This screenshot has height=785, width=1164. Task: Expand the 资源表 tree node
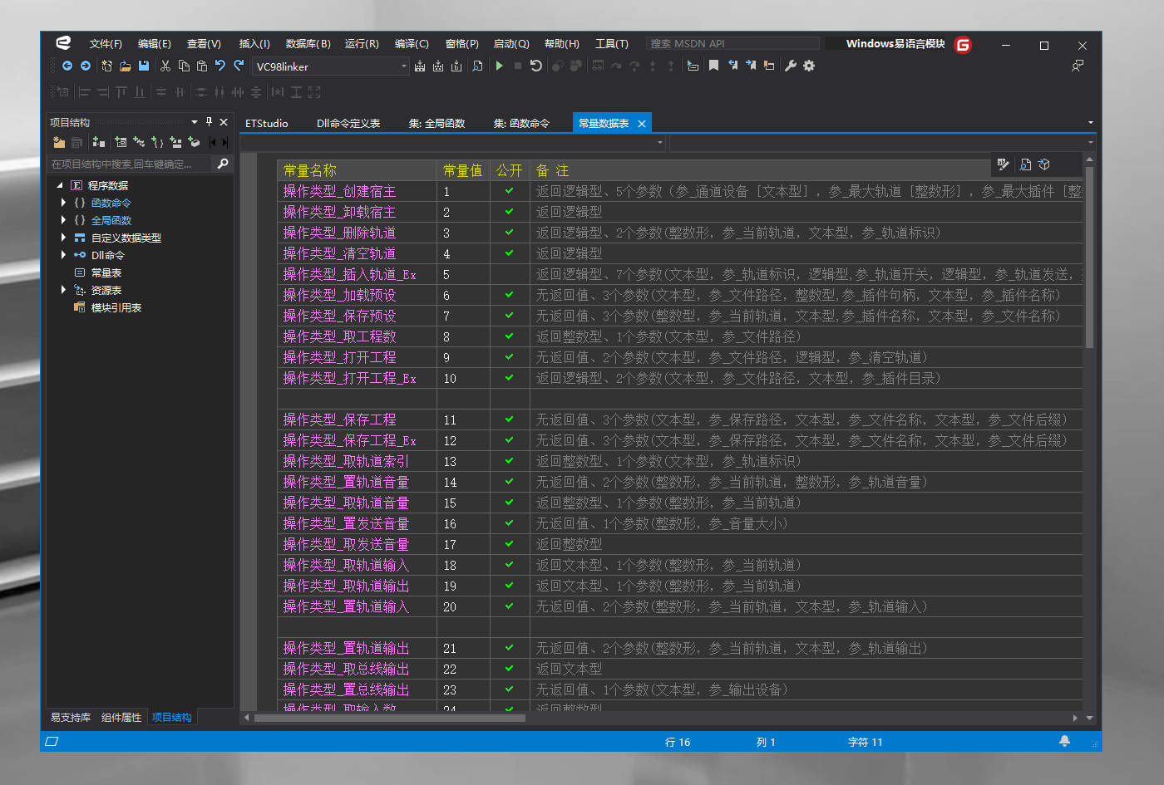point(63,290)
